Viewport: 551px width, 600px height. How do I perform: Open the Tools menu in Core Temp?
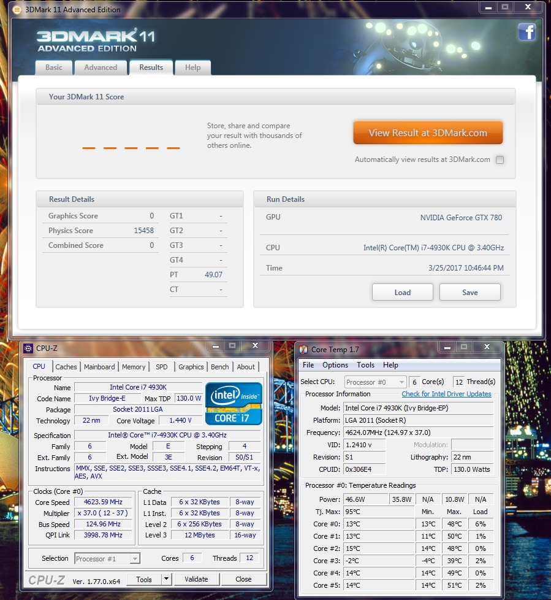coord(365,365)
